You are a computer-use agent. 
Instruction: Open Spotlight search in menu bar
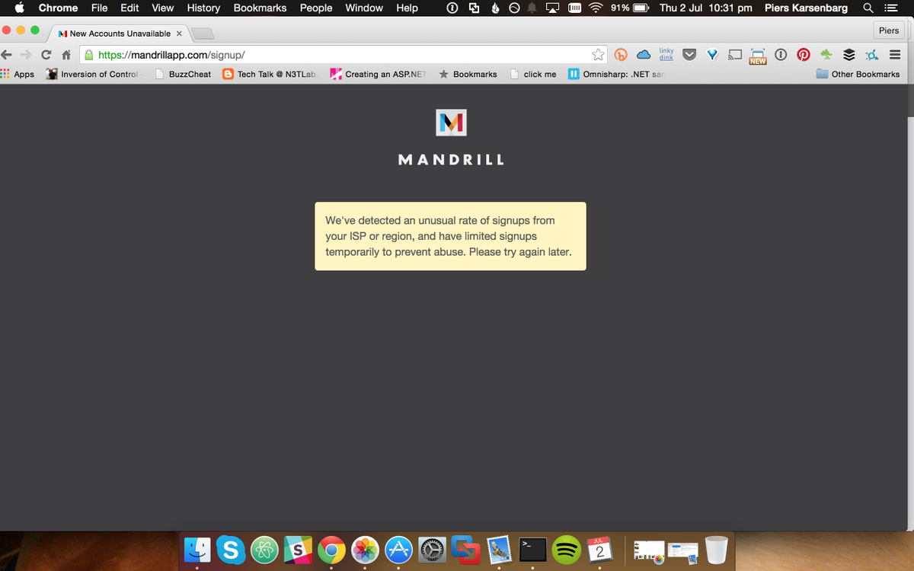click(x=868, y=8)
